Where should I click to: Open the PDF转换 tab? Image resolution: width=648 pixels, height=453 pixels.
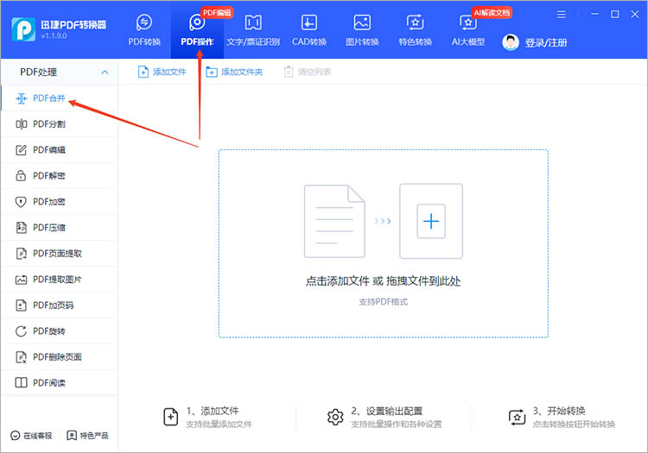(x=144, y=30)
